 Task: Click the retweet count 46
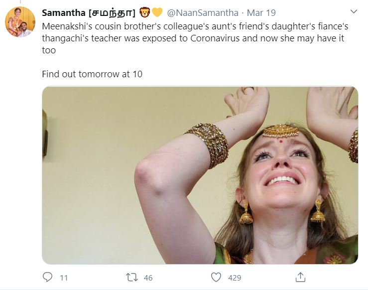[148, 278]
